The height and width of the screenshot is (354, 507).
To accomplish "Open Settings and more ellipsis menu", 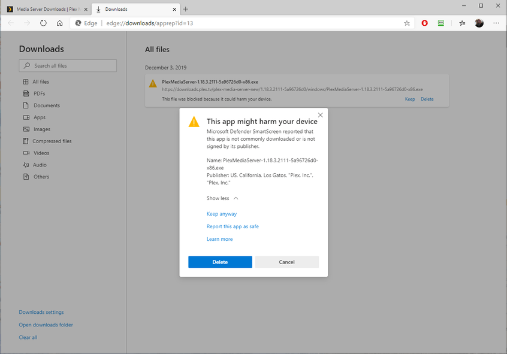I will tap(496, 23).
